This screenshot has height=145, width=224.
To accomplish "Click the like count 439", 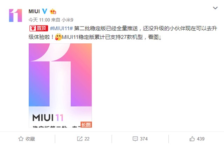I will (201, 139).
